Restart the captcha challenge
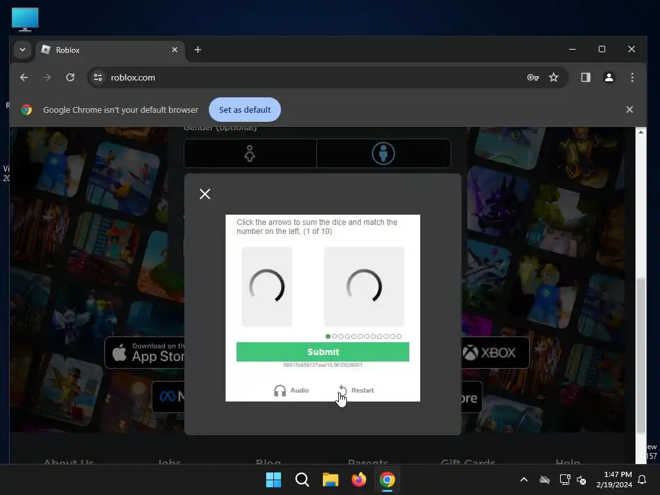 (x=356, y=391)
